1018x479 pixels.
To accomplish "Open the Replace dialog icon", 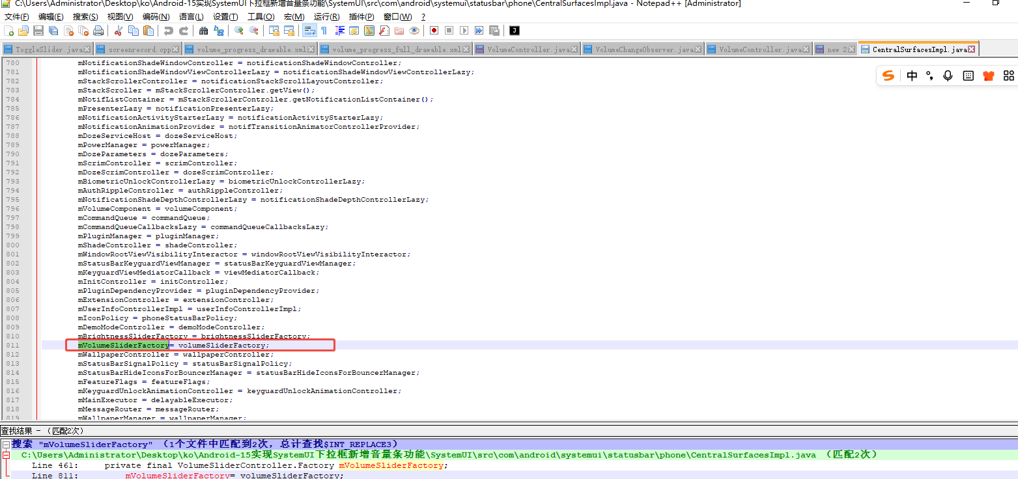I will click(218, 31).
